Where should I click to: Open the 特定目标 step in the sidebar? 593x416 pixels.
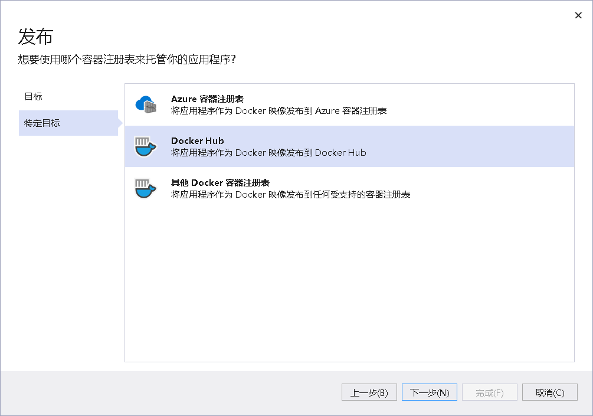coord(42,123)
